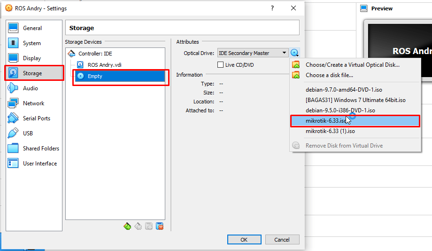Select the Controller: IDE tree node

click(x=95, y=54)
